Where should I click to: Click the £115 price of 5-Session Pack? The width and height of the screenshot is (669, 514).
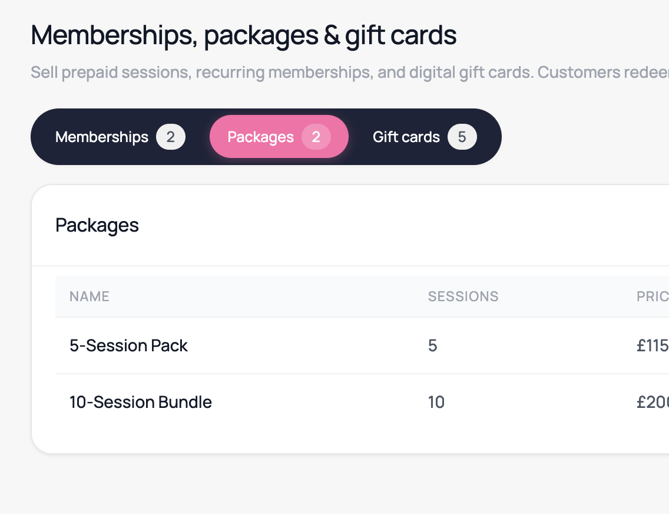pos(653,345)
